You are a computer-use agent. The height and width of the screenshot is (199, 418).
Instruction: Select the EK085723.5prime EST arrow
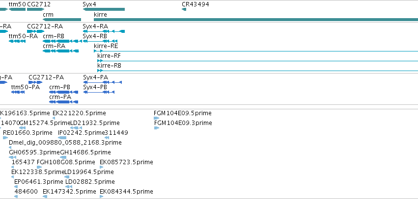pos(101,167)
